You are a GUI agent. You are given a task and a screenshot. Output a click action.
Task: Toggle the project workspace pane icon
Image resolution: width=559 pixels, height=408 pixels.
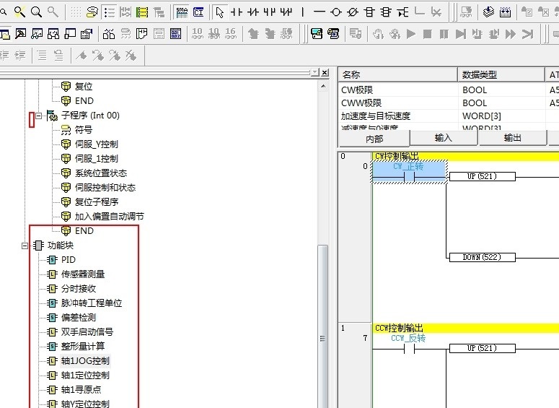(4, 34)
